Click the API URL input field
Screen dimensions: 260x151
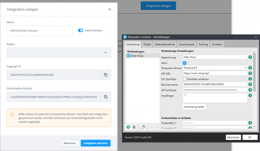click(x=215, y=73)
